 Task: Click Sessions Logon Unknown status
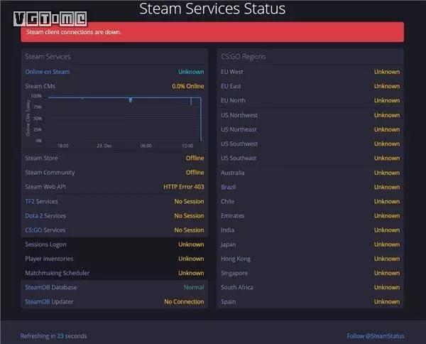pyautogui.click(x=191, y=244)
